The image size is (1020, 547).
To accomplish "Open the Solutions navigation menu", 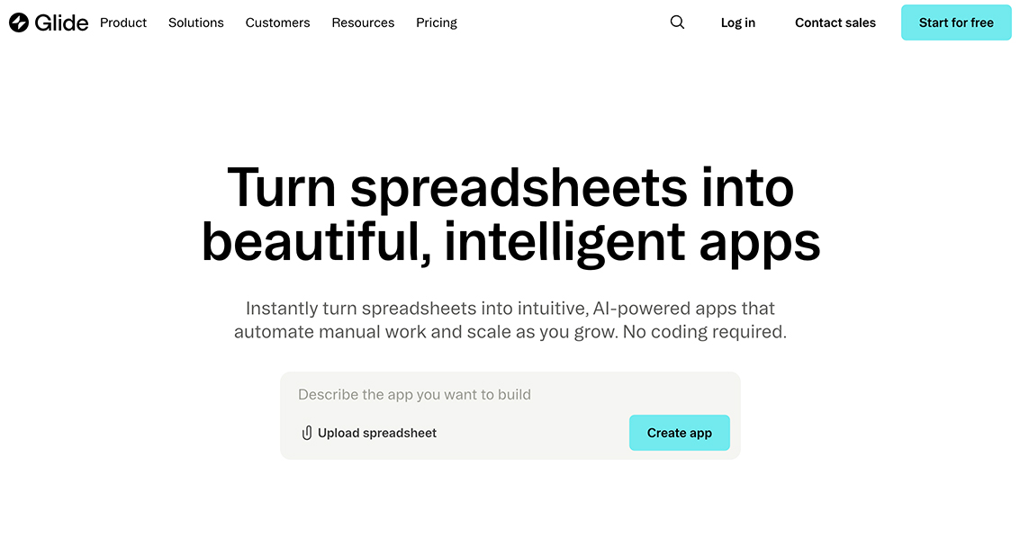I will [196, 22].
